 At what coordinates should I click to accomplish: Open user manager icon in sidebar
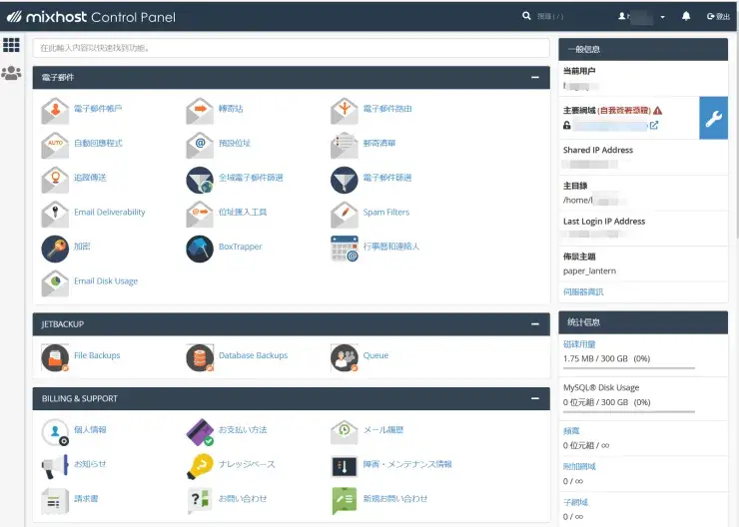tap(11, 73)
